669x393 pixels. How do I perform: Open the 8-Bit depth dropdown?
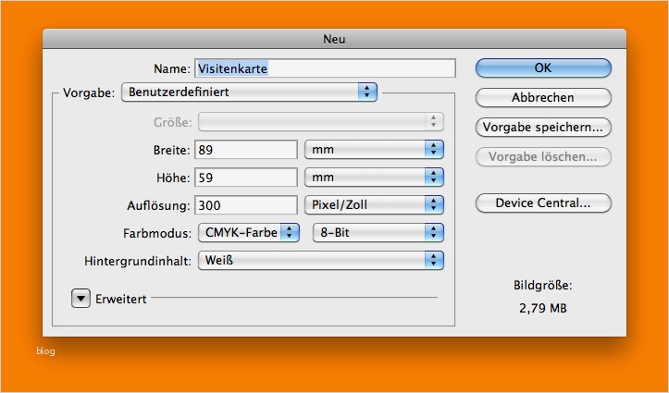pos(378,233)
